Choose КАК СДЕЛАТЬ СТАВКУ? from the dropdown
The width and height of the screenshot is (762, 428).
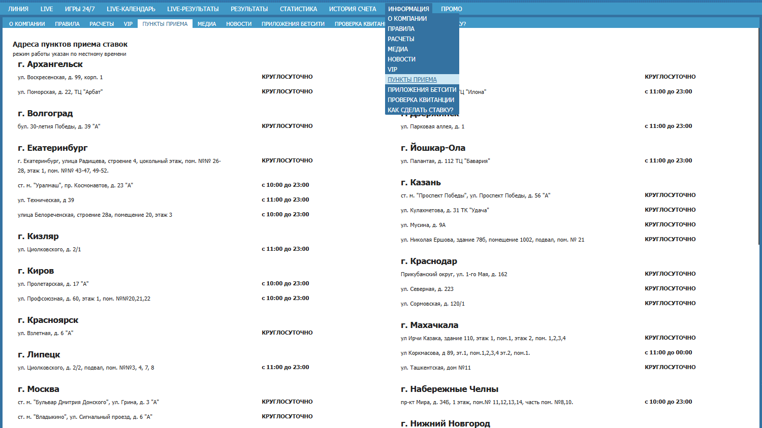click(420, 110)
